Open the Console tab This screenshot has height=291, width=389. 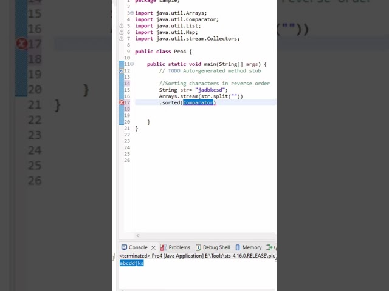coord(138,247)
